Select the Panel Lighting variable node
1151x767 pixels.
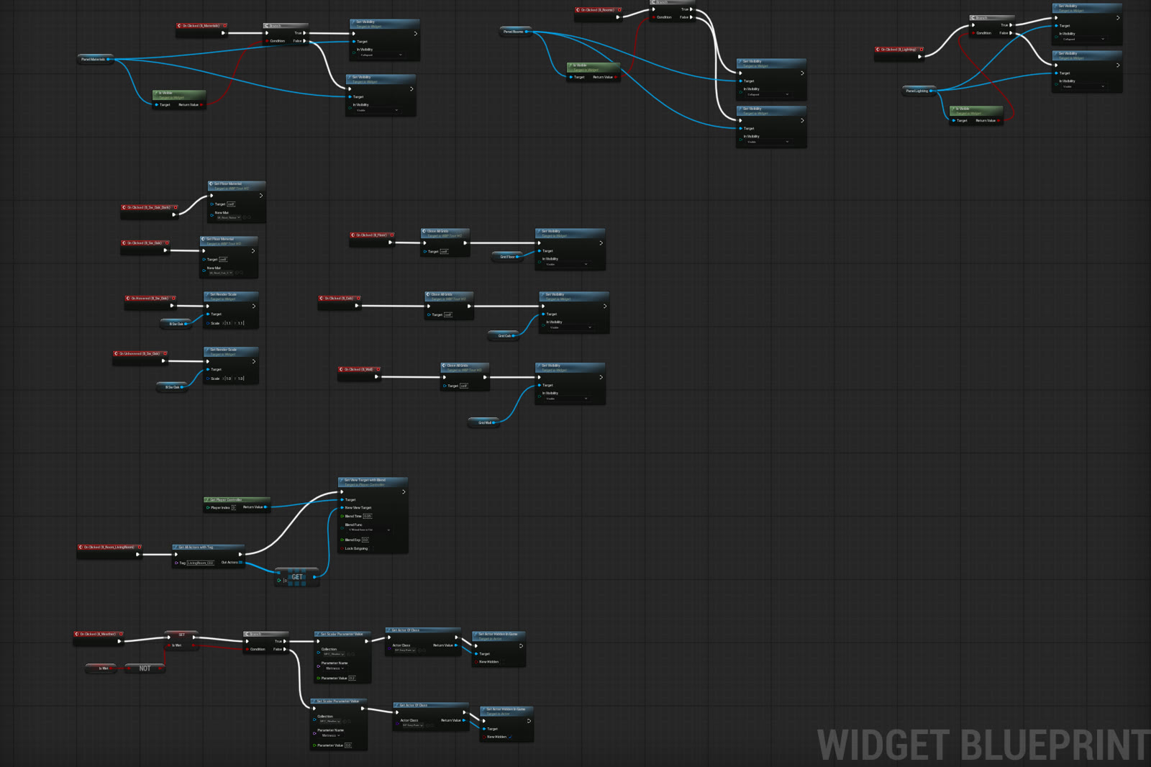[919, 91]
